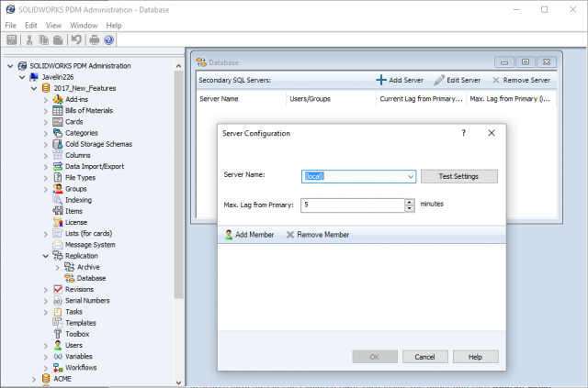Image resolution: width=588 pixels, height=388 pixels.
Task: Select the Message System icon
Action: click(x=58, y=245)
